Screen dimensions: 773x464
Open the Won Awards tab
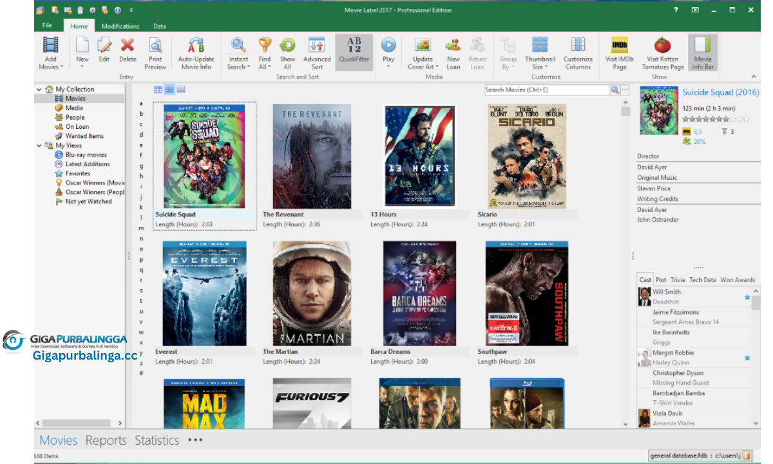pyautogui.click(x=738, y=280)
